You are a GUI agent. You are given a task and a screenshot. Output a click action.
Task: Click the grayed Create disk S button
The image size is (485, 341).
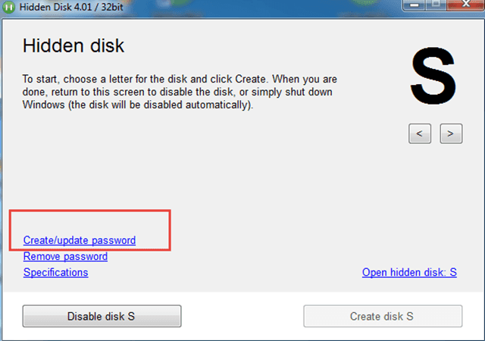[x=383, y=316]
